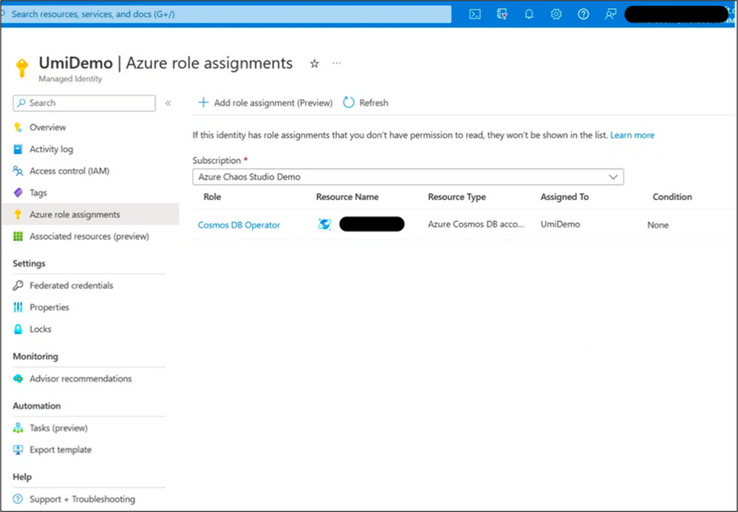Click the Assigned To column header
Image resolution: width=738 pixels, height=512 pixels.
pyautogui.click(x=564, y=197)
